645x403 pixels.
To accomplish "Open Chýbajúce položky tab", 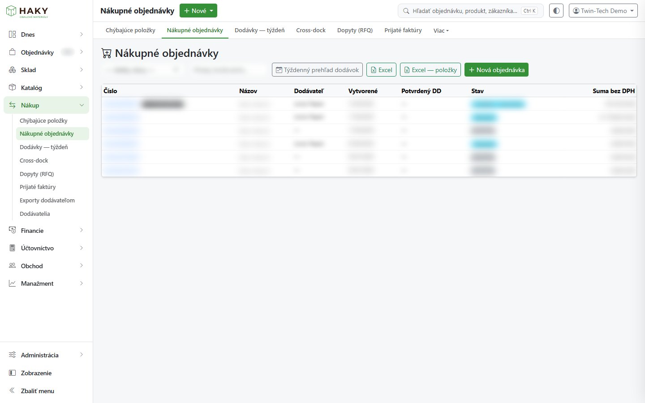I will pyautogui.click(x=130, y=30).
